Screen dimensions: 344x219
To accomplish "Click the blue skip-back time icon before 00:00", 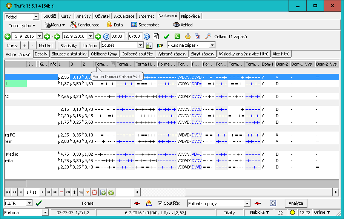I will point(106,37).
